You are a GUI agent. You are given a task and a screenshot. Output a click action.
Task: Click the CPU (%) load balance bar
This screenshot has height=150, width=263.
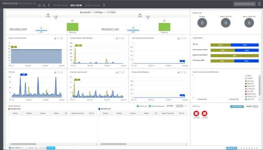click(x=235, y=45)
